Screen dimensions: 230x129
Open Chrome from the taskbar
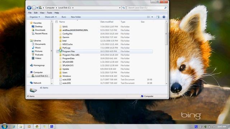[37, 126]
